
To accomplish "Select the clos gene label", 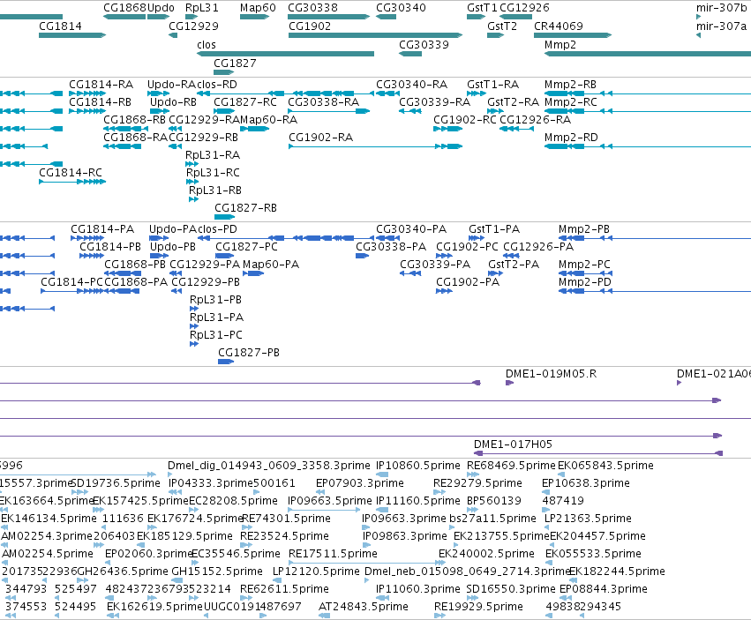I will (x=206, y=45).
